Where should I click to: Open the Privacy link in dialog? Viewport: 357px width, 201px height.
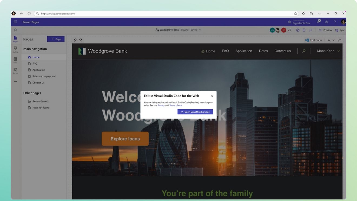(161, 106)
